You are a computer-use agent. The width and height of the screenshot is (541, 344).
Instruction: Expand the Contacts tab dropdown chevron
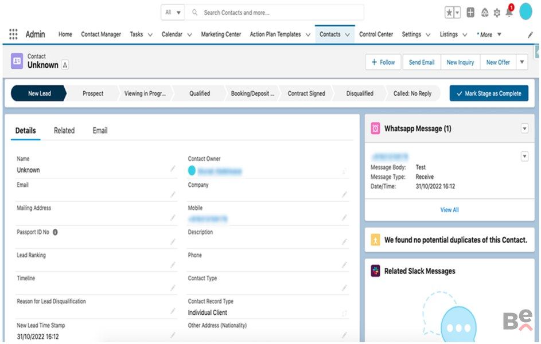pos(348,34)
